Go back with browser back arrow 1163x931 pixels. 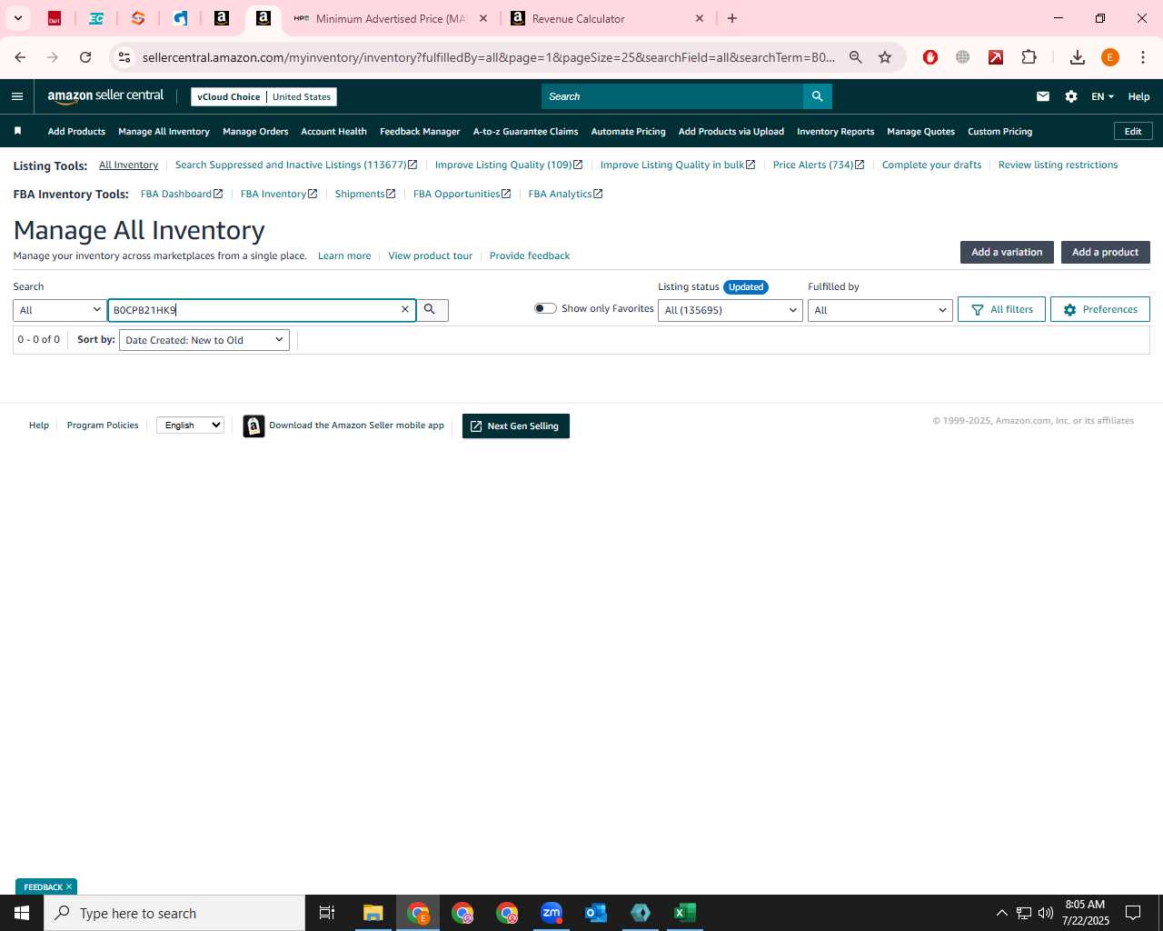coord(20,57)
